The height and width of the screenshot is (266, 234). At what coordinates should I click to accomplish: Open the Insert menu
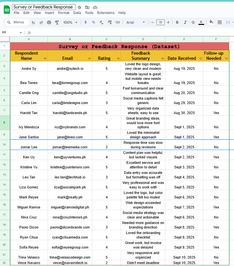coord(50,13)
